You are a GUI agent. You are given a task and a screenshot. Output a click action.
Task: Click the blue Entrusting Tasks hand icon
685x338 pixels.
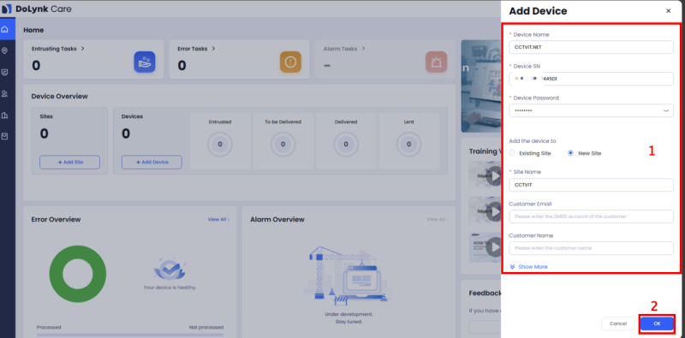pos(145,62)
